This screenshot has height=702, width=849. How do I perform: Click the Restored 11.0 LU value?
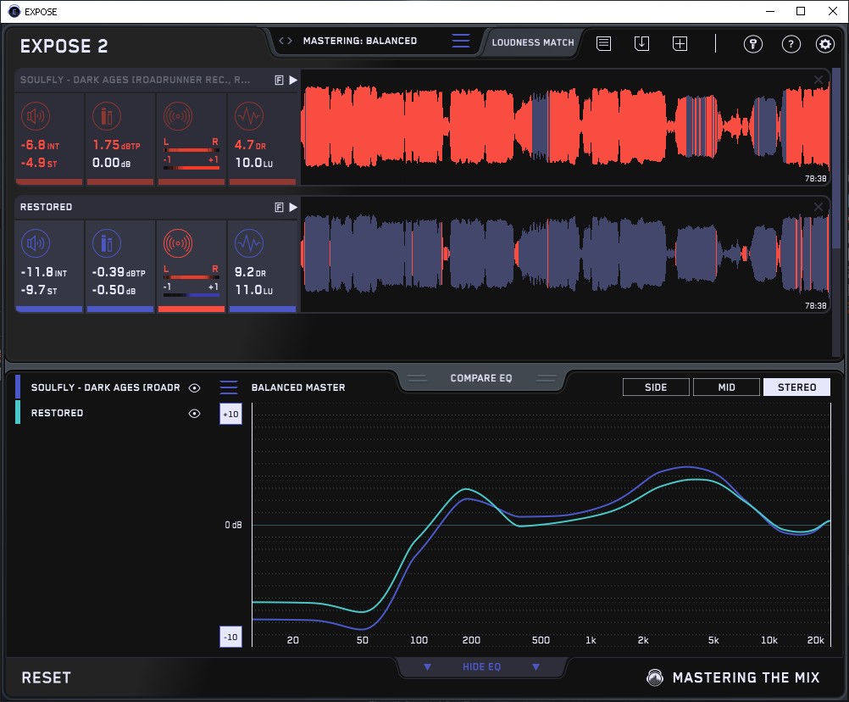[254, 290]
